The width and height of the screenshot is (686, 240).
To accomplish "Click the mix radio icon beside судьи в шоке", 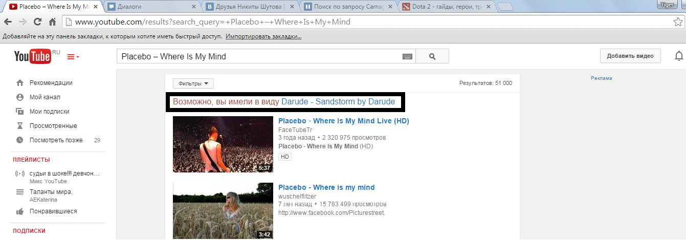I will [20, 173].
